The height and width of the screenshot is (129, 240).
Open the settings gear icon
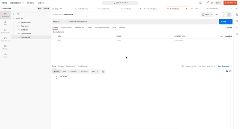pyautogui.click(x=212, y=3)
